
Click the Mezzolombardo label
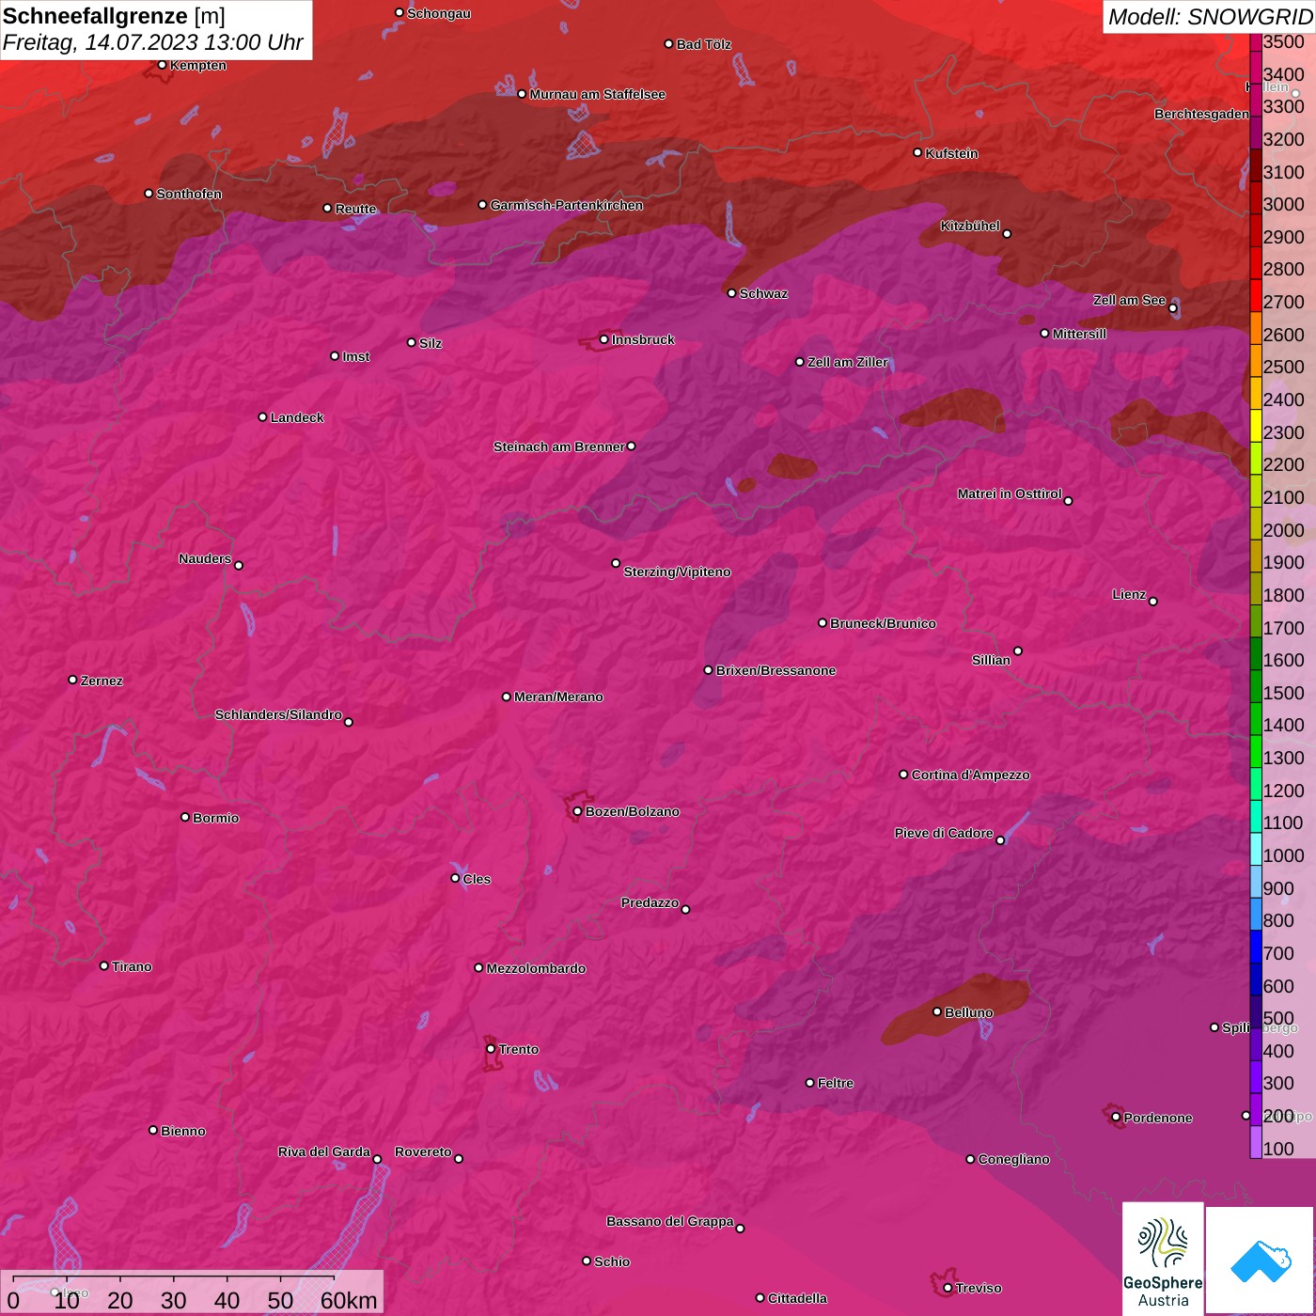[536, 968]
